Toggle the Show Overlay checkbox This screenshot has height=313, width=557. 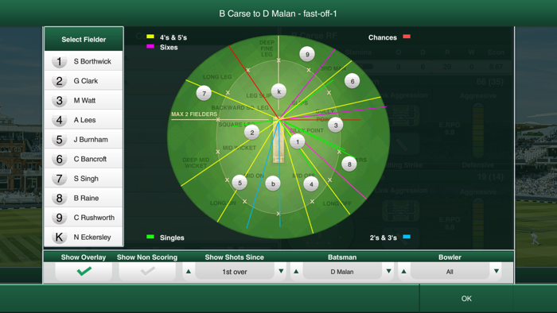(84, 272)
